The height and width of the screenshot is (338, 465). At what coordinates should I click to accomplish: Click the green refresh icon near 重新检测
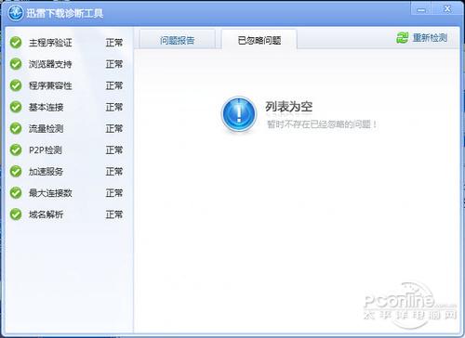[x=403, y=38]
